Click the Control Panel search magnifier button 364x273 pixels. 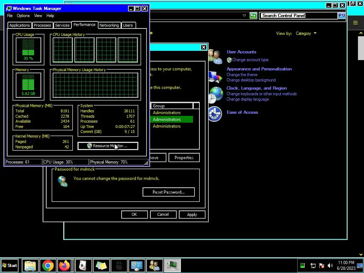pyautogui.click(x=342, y=16)
